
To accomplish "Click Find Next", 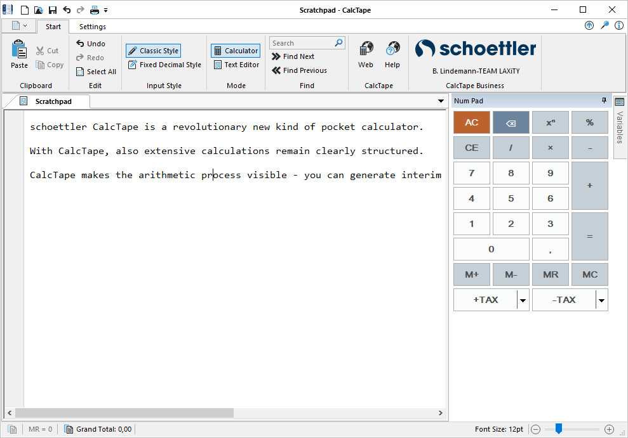I will [x=293, y=57].
